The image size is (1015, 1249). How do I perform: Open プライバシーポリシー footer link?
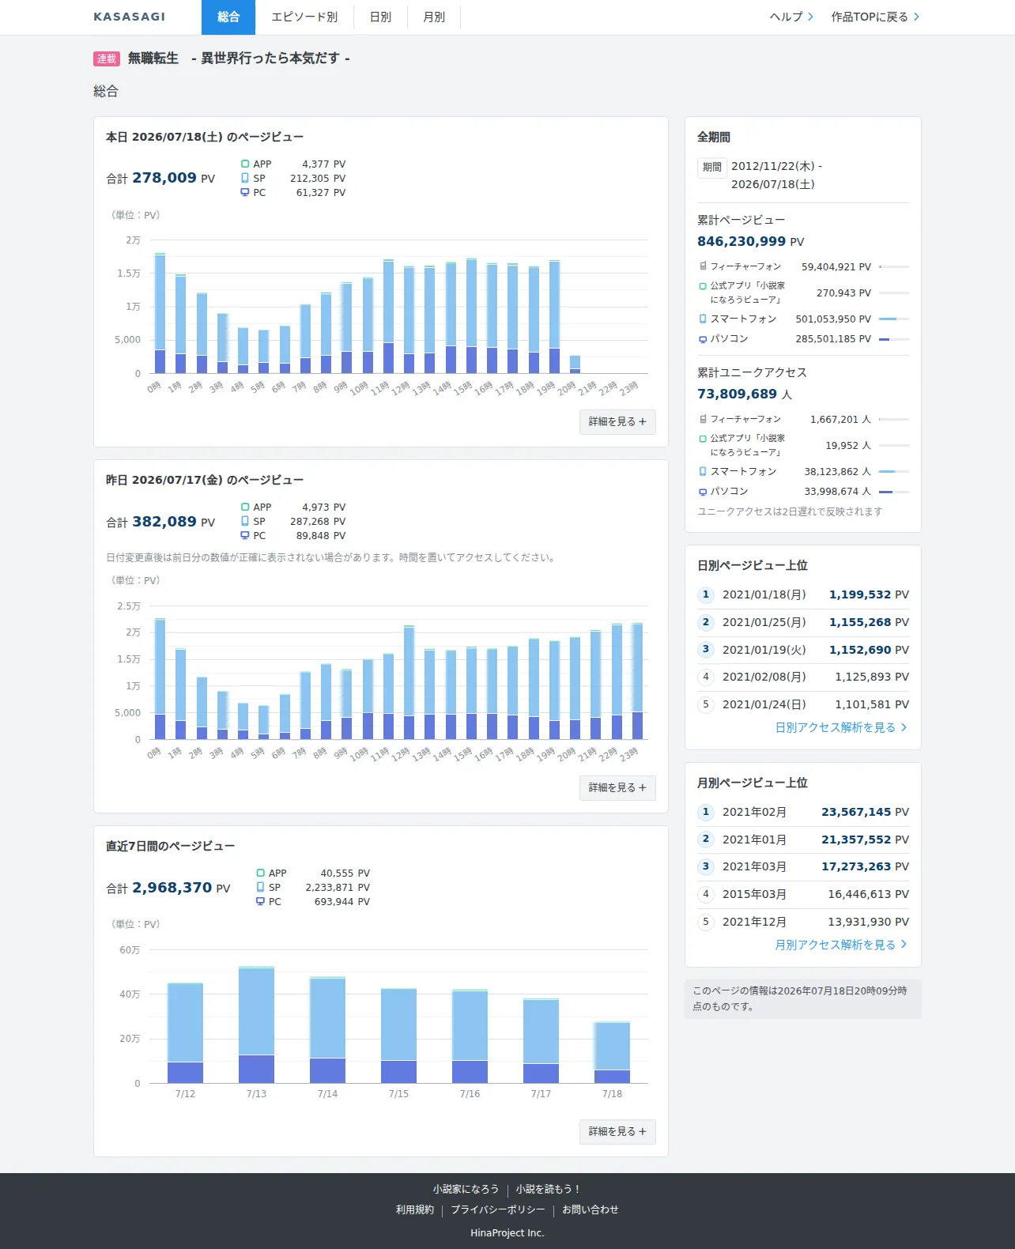pos(498,1209)
